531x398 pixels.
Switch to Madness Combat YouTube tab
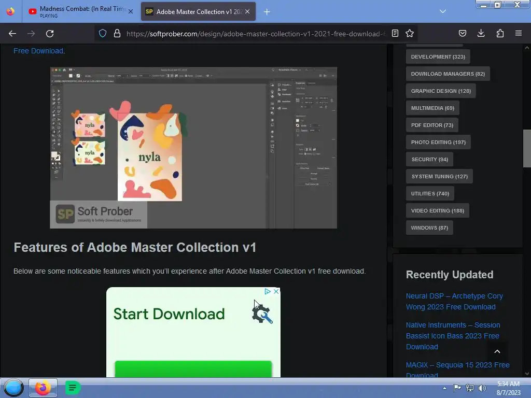[80, 11]
